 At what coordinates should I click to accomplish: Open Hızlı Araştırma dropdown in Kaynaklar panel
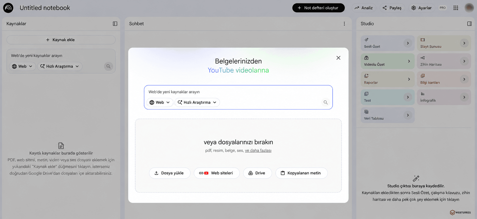tap(60, 66)
